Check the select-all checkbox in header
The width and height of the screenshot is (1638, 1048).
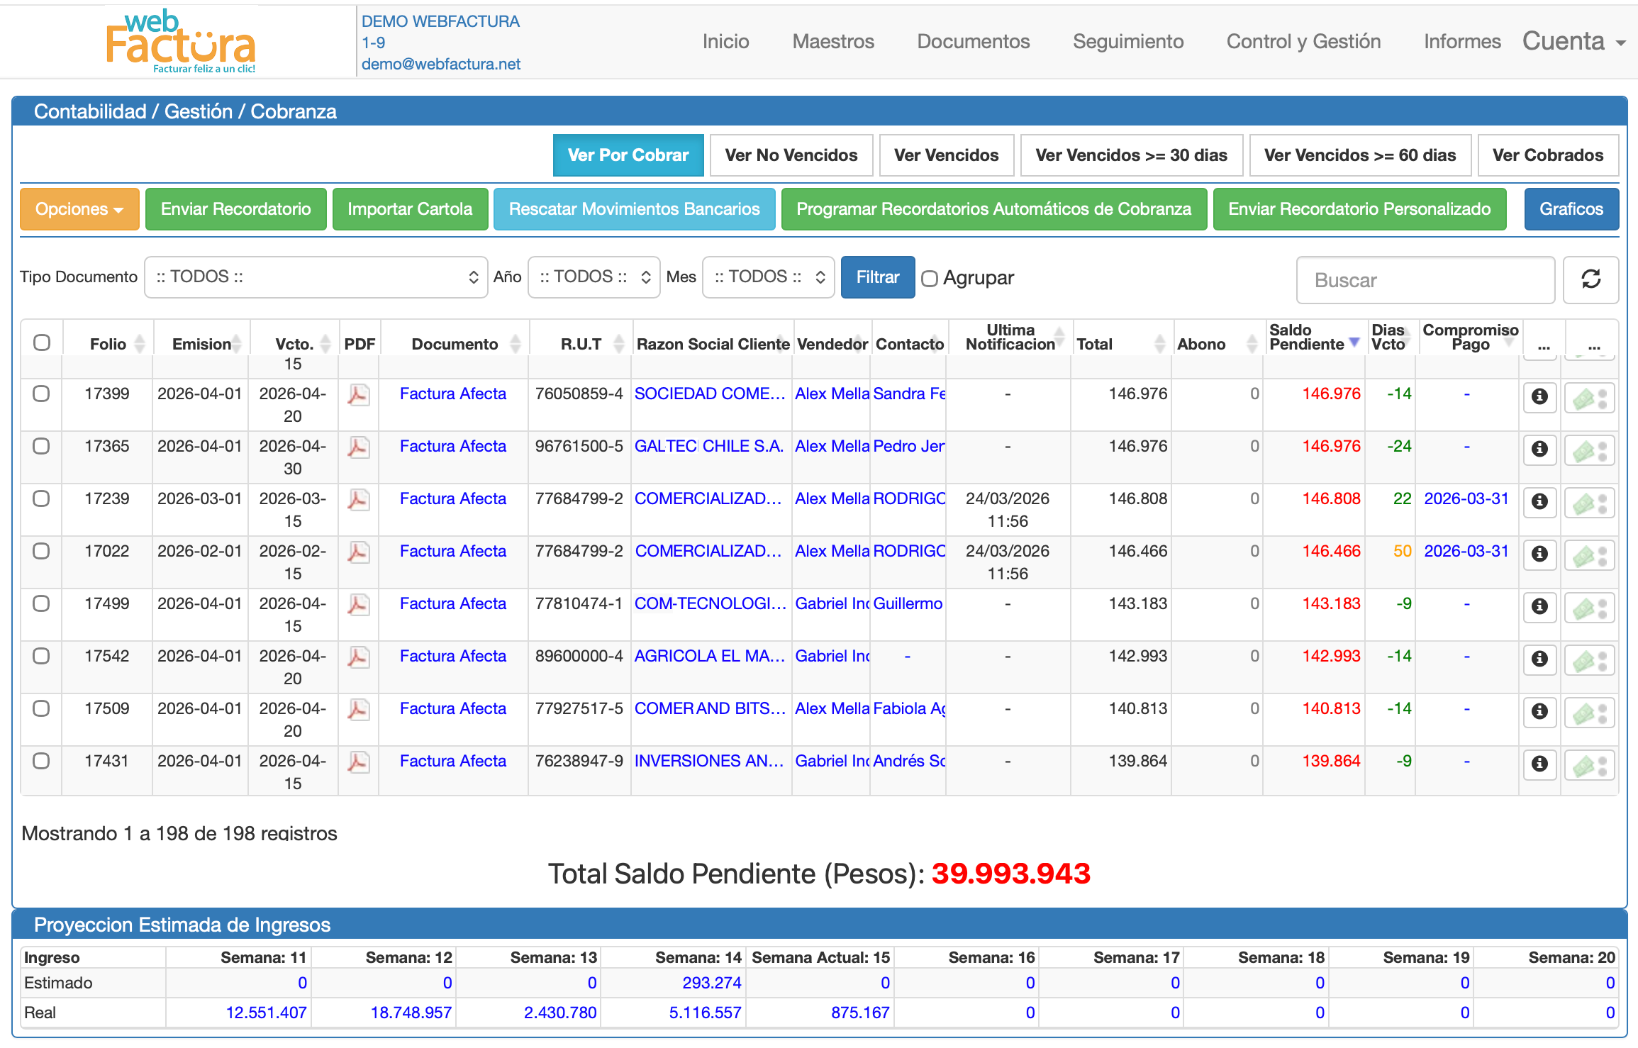pyautogui.click(x=42, y=342)
